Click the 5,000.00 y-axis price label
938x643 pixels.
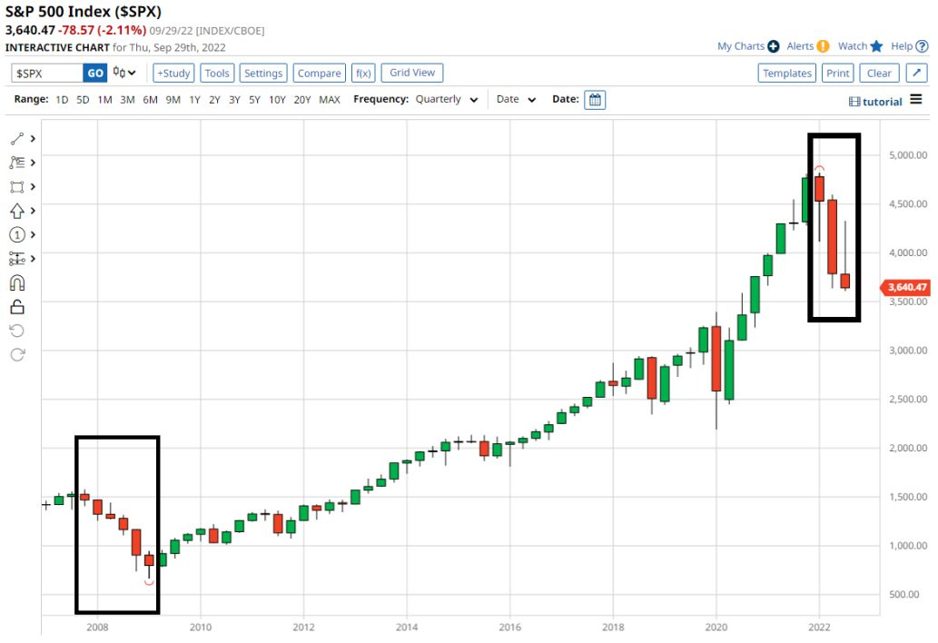908,155
